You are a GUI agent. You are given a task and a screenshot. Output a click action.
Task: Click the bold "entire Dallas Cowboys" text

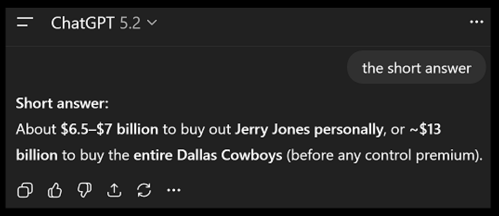click(x=208, y=155)
